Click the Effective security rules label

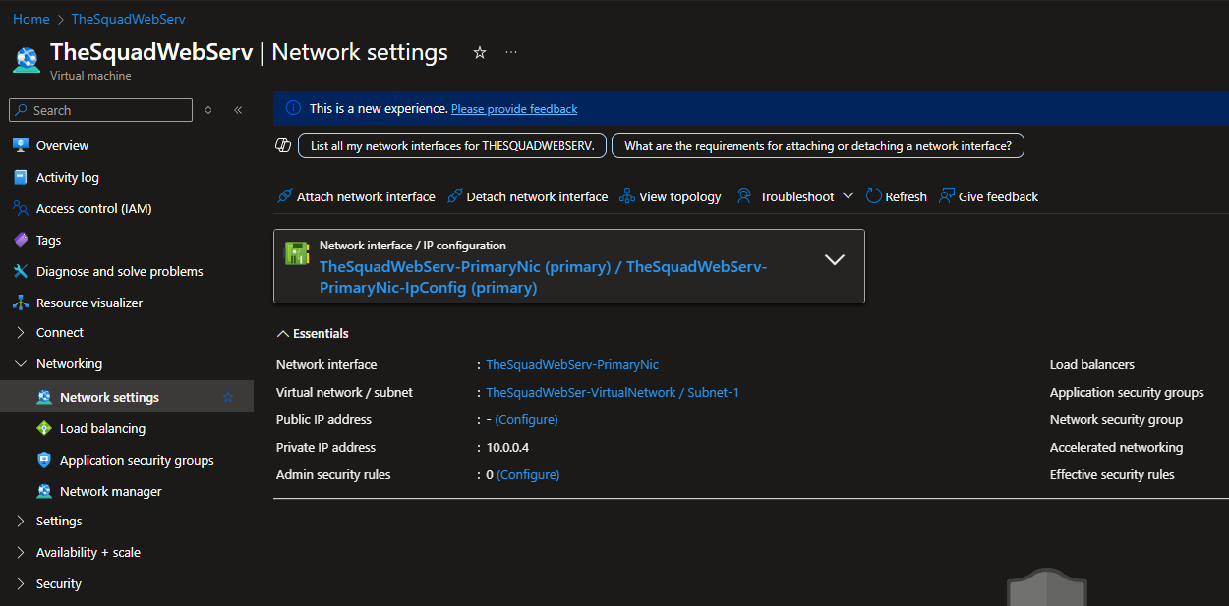tap(1112, 474)
